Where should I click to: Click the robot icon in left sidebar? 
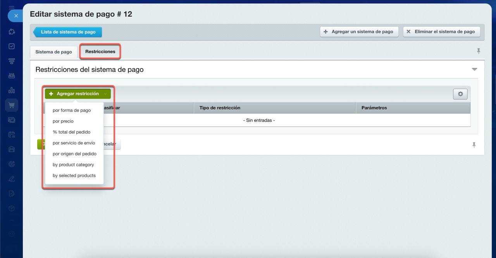pos(12,76)
